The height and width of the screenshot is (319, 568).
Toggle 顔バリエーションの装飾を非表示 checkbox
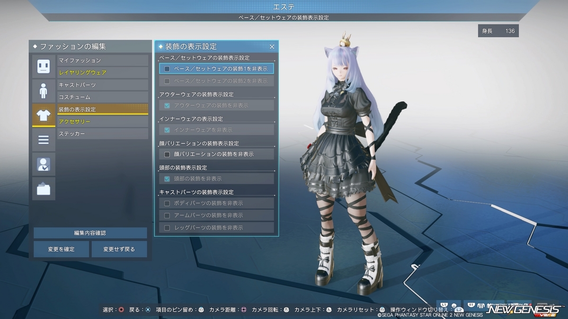coord(167,155)
